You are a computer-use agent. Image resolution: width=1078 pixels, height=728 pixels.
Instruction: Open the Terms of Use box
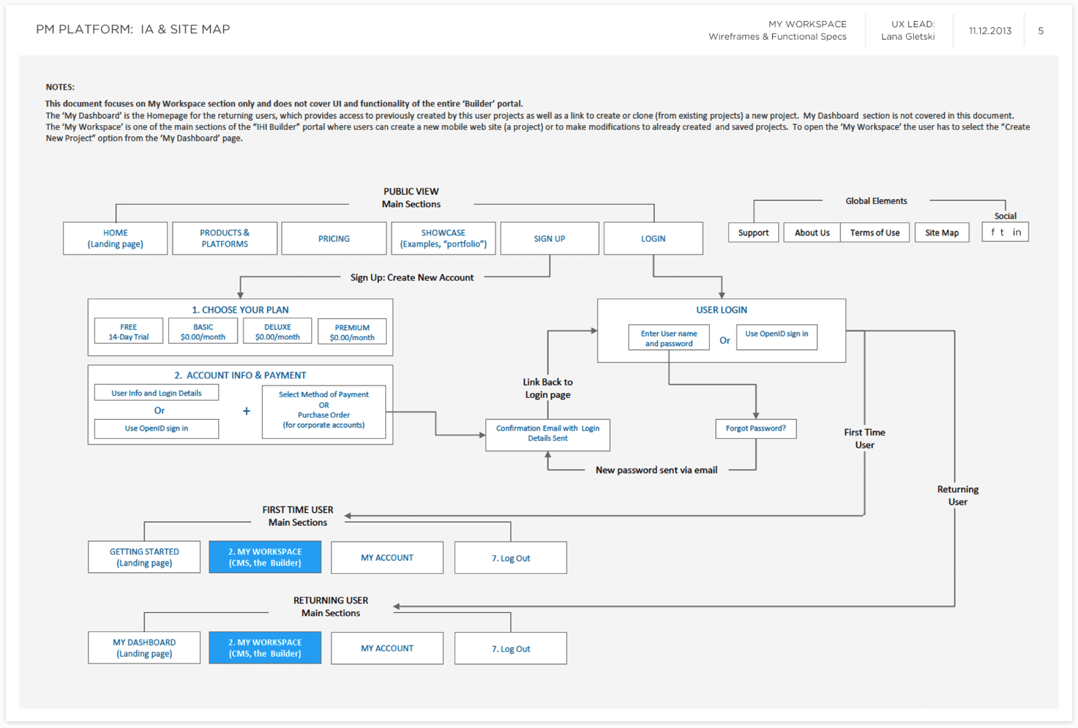pyautogui.click(x=874, y=233)
